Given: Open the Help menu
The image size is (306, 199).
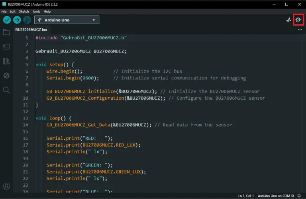Looking at the screenshot, I should (47, 12).
